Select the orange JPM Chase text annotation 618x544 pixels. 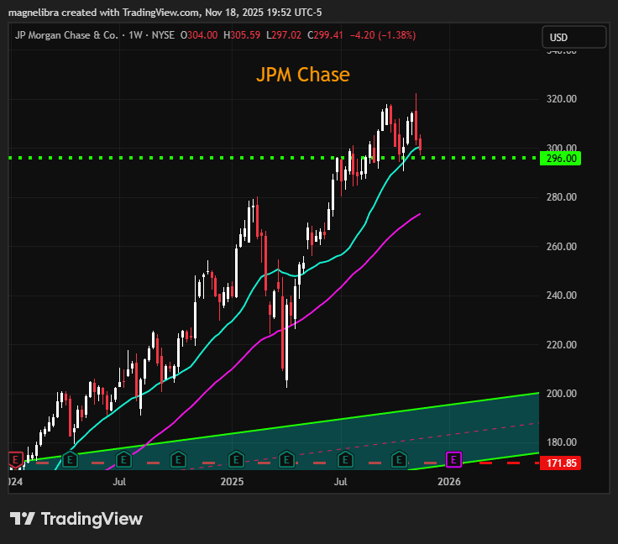[x=302, y=75]
